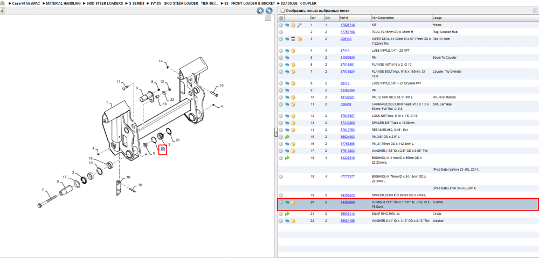Click 'PLUG,49.45mm OD x 35mm H' description

pos(392,32)
